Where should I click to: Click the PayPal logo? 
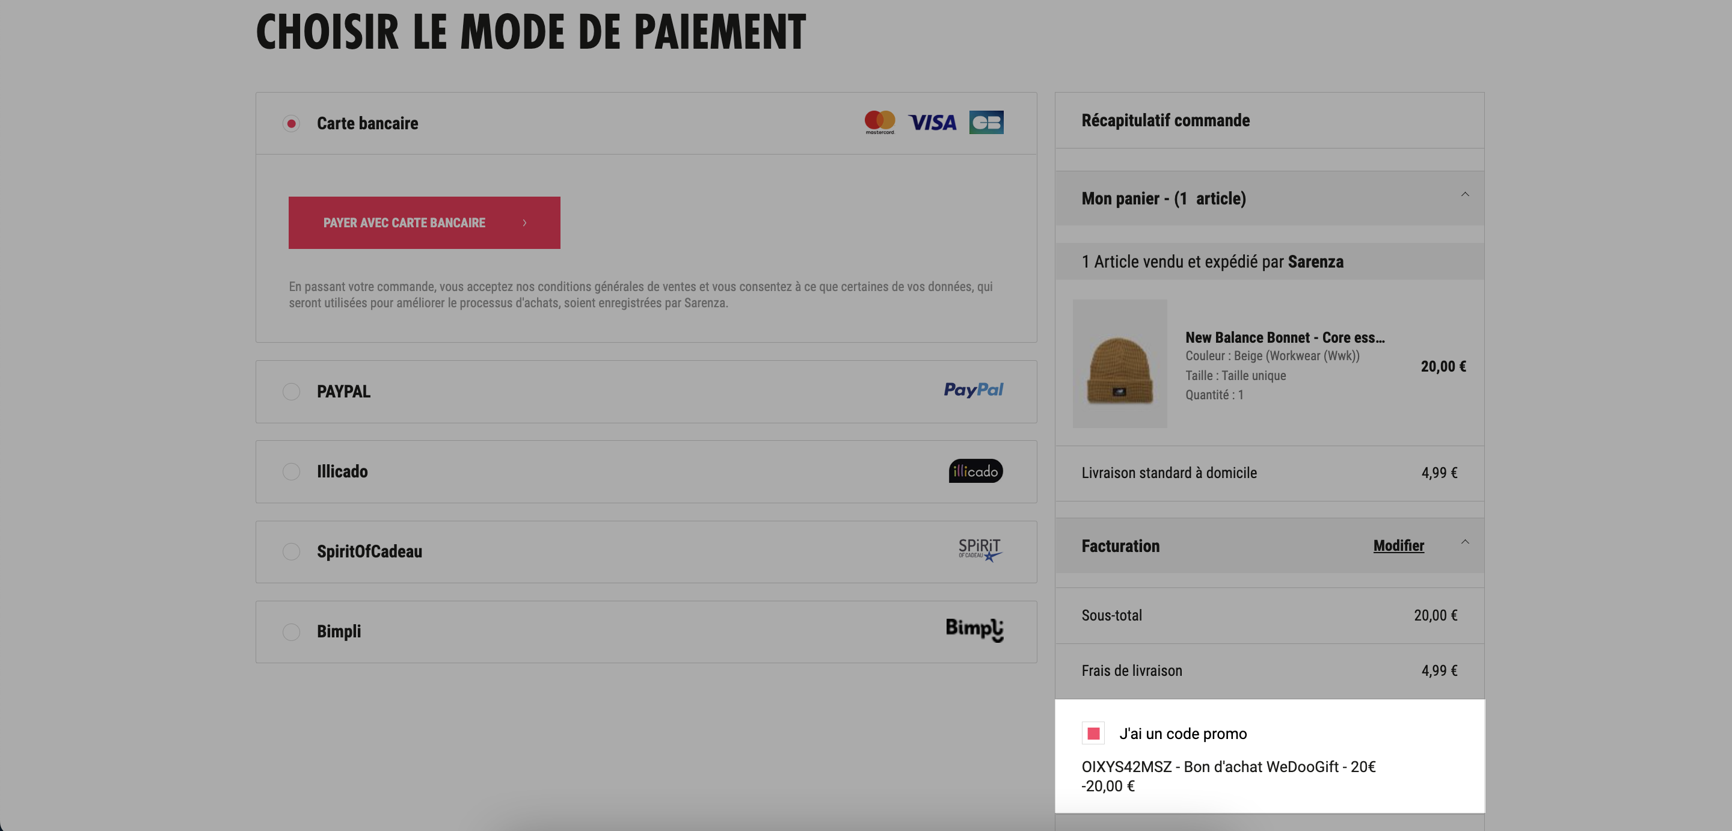[973, 390]
